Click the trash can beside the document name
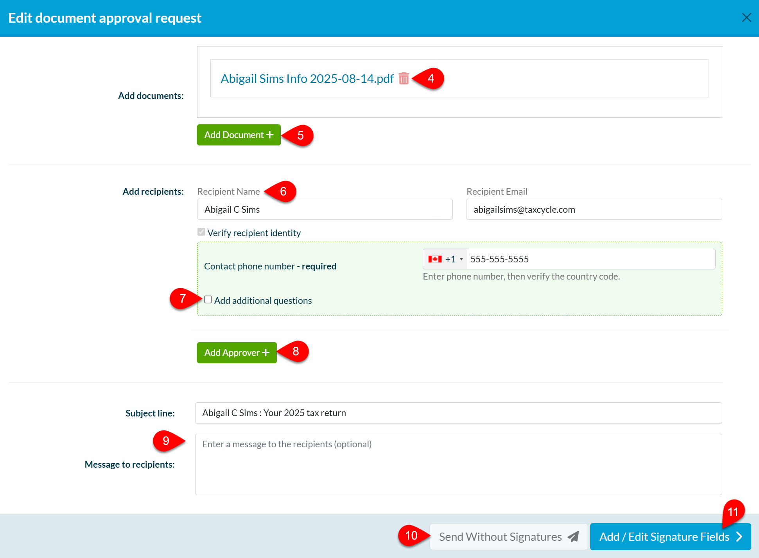Screen dimensions: 759x558 pos(404,79)
